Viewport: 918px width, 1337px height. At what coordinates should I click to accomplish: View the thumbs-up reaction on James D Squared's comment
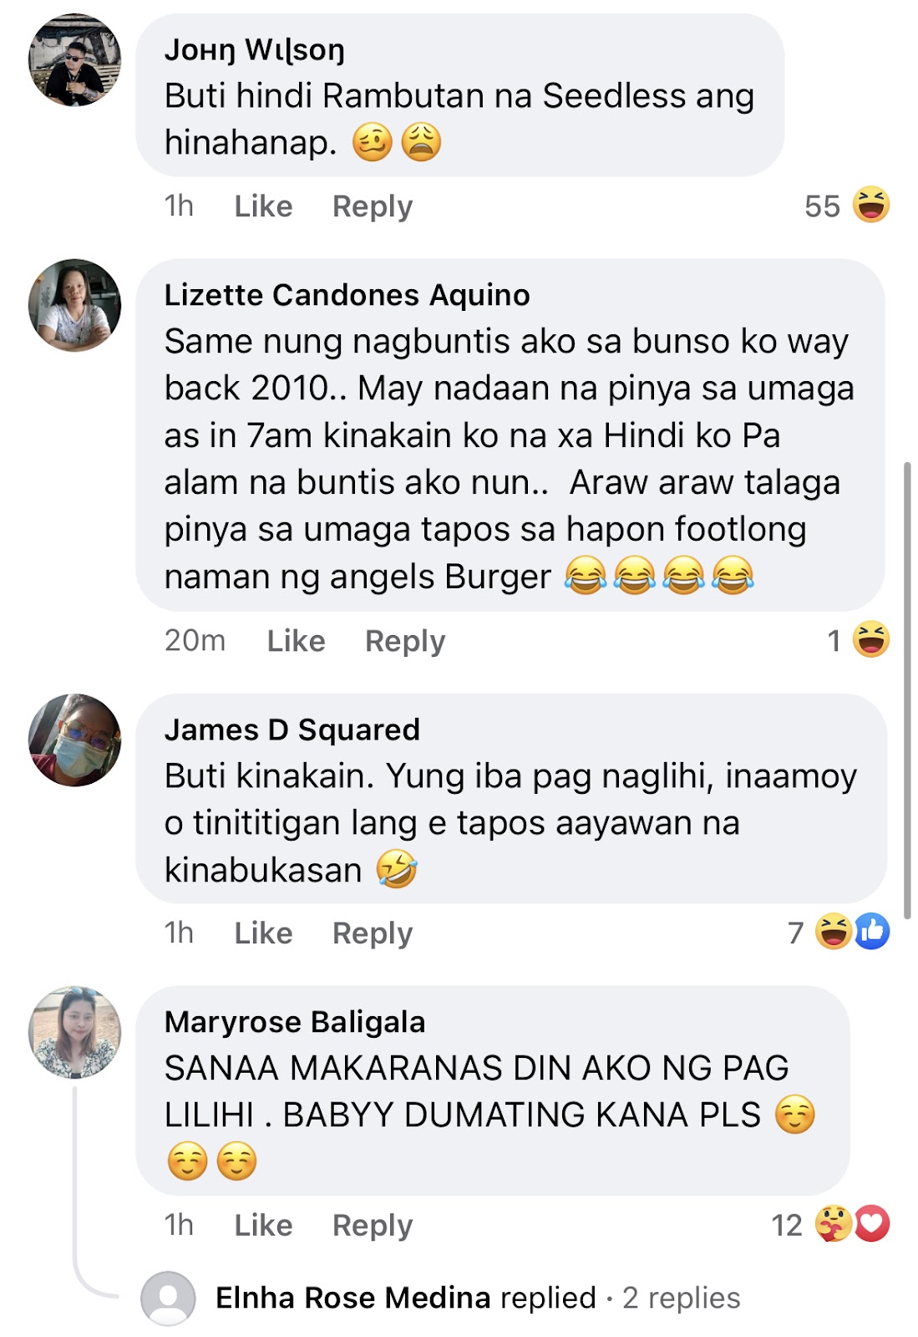(x=872, y=932)
